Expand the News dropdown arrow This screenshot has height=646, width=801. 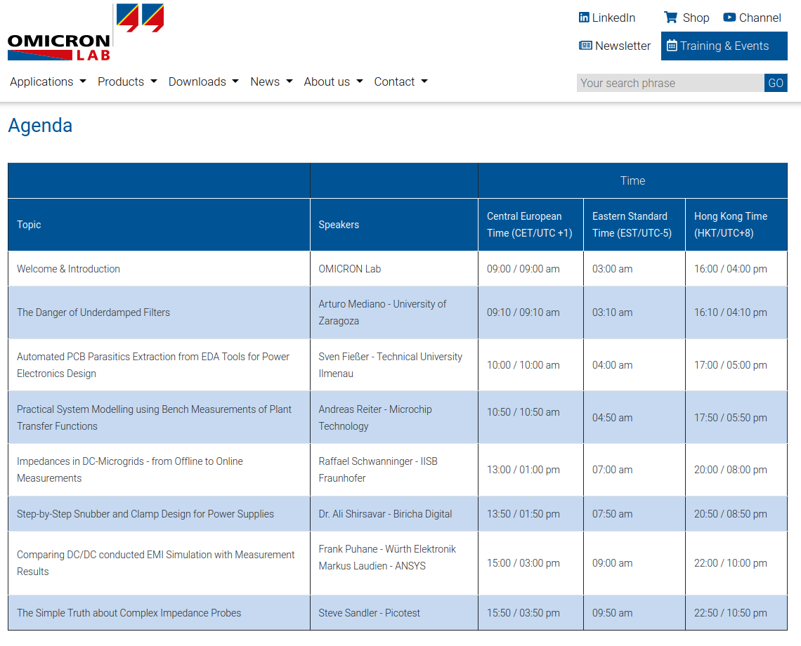click(289, 81)
